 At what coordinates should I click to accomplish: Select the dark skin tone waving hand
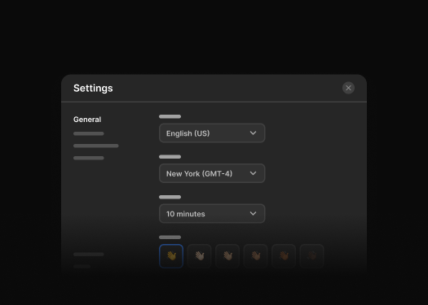pyautogui.click(x=311, y=256)
